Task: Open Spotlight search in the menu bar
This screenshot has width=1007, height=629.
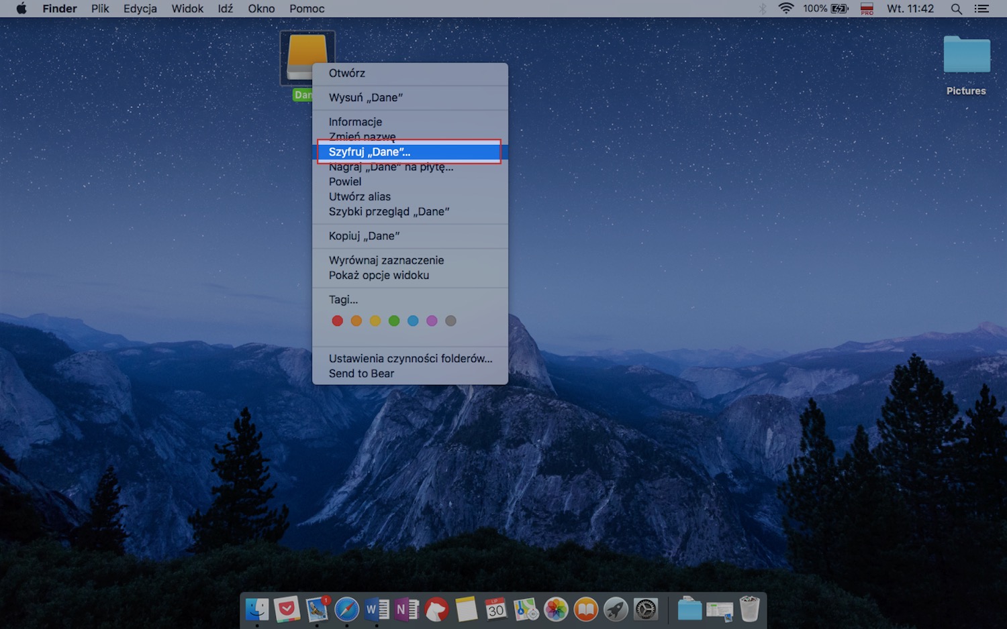Action: tap(956, 9)
